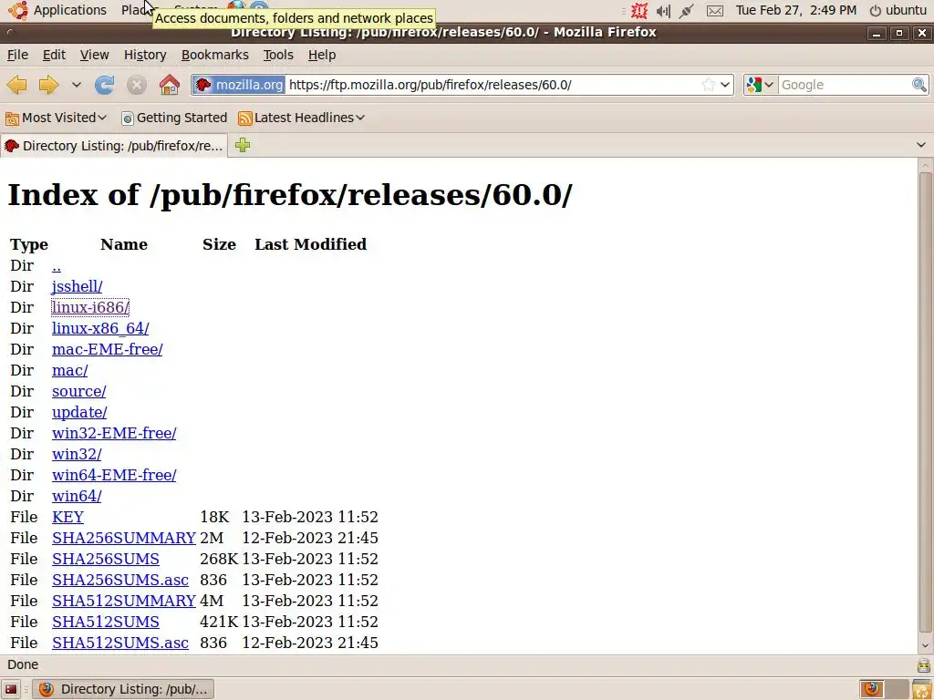Open the Applications menu in the top panel
Screen dimensions: 934x700
[58, 10]
